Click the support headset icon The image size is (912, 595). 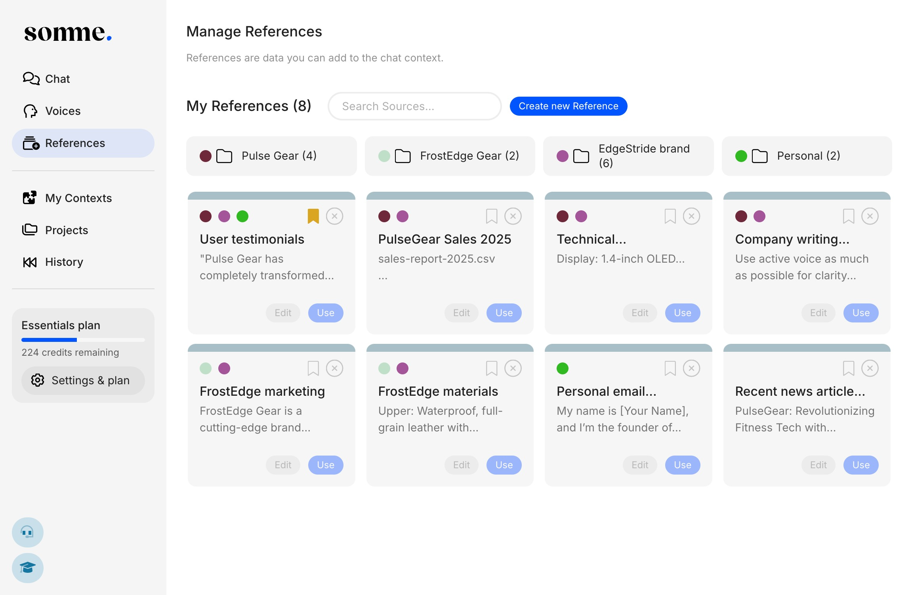[x=27, y=532]
